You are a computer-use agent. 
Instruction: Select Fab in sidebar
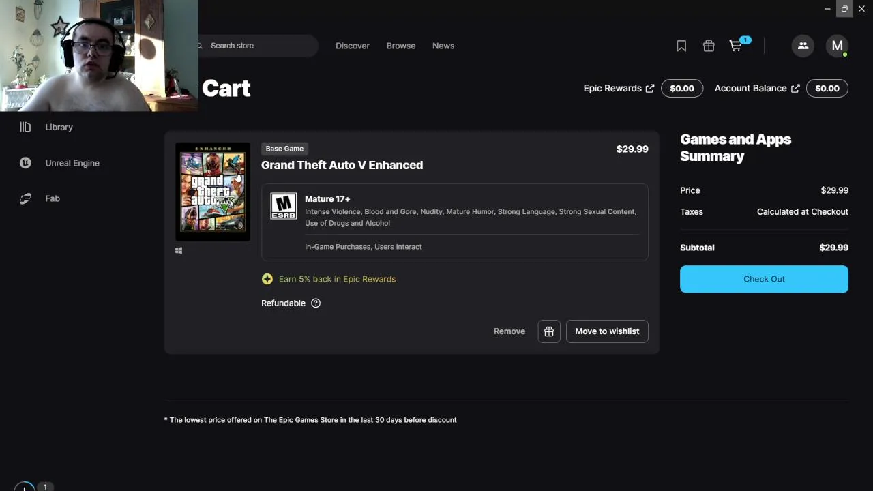(x=52, y=198)
